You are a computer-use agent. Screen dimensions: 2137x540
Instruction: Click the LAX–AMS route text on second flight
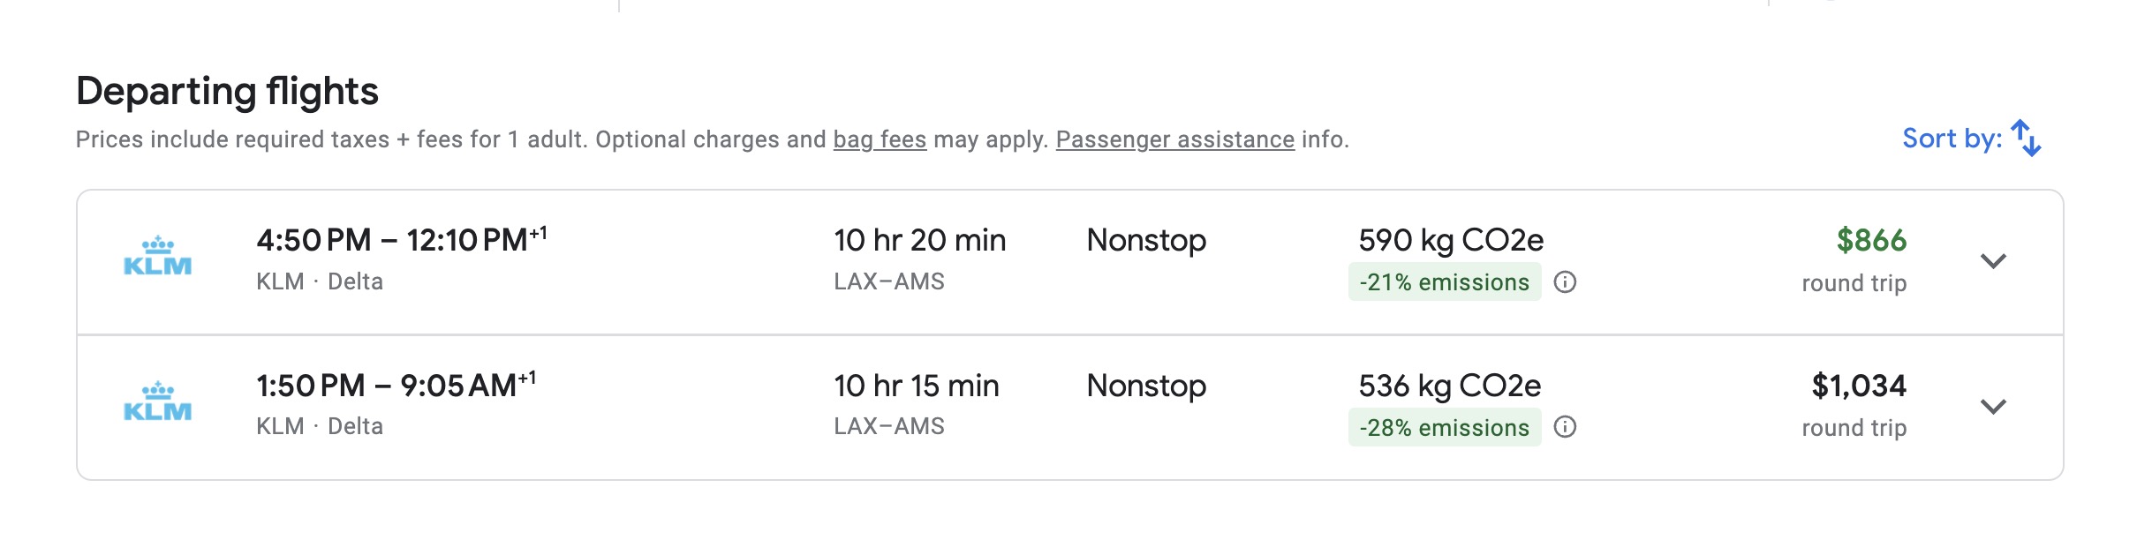point(888,426)
